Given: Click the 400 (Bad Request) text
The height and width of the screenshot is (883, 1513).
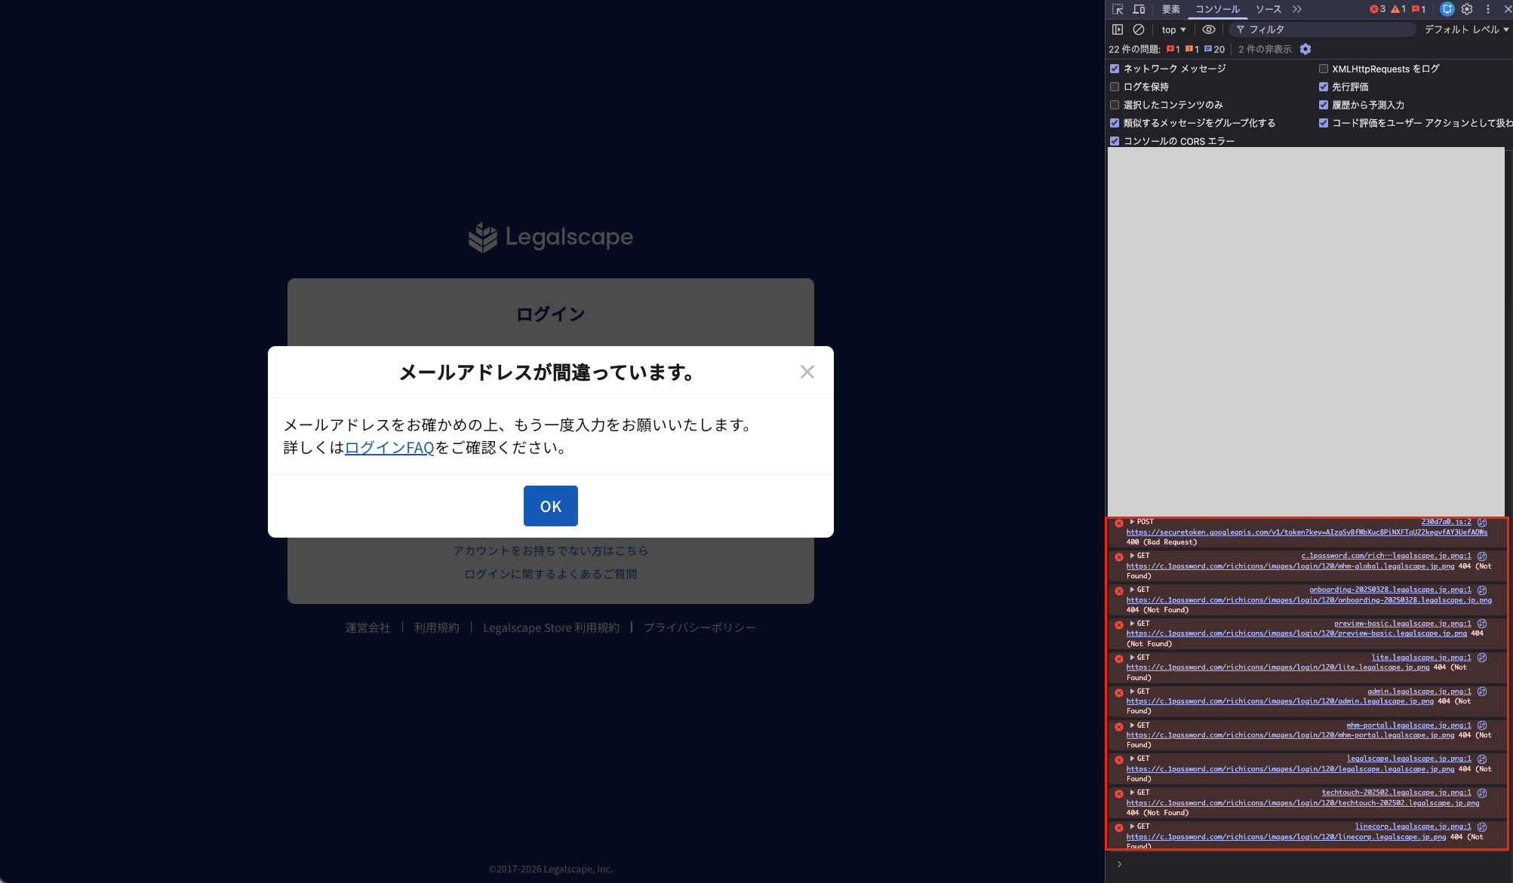Looking at the screenshot, I should click(x=1161, y=542).
